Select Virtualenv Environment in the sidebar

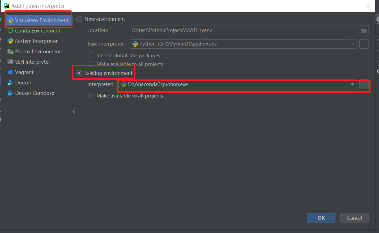(38, 20)
